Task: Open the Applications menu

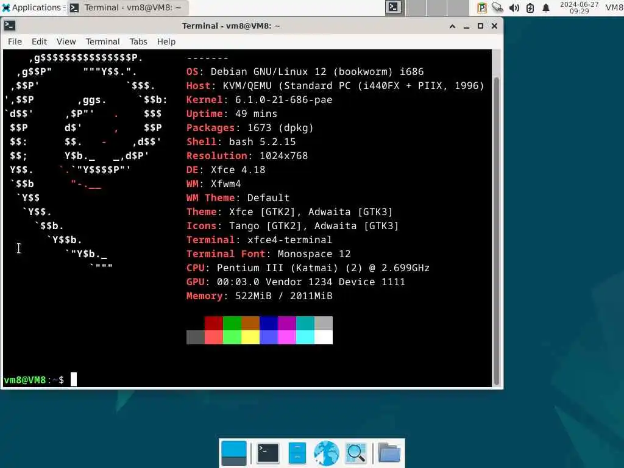Action: click(x=32, y=7)
